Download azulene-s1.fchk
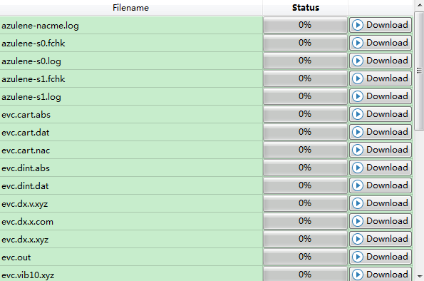The height and width of the screenshot is (281, 424). (381, 78)
